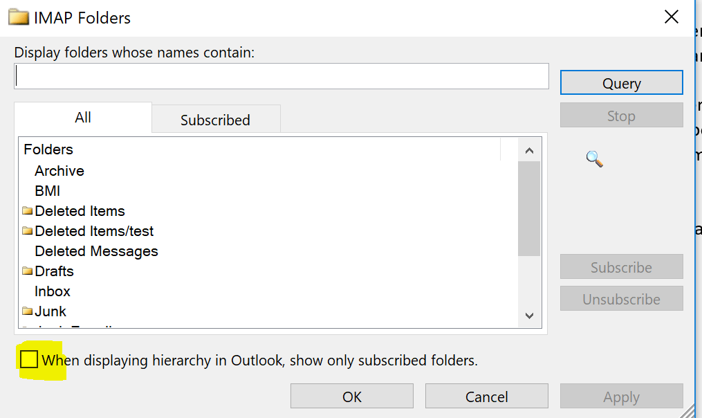Click the magnifying glass search icon

pyautogui.click(x=594, y=159)
